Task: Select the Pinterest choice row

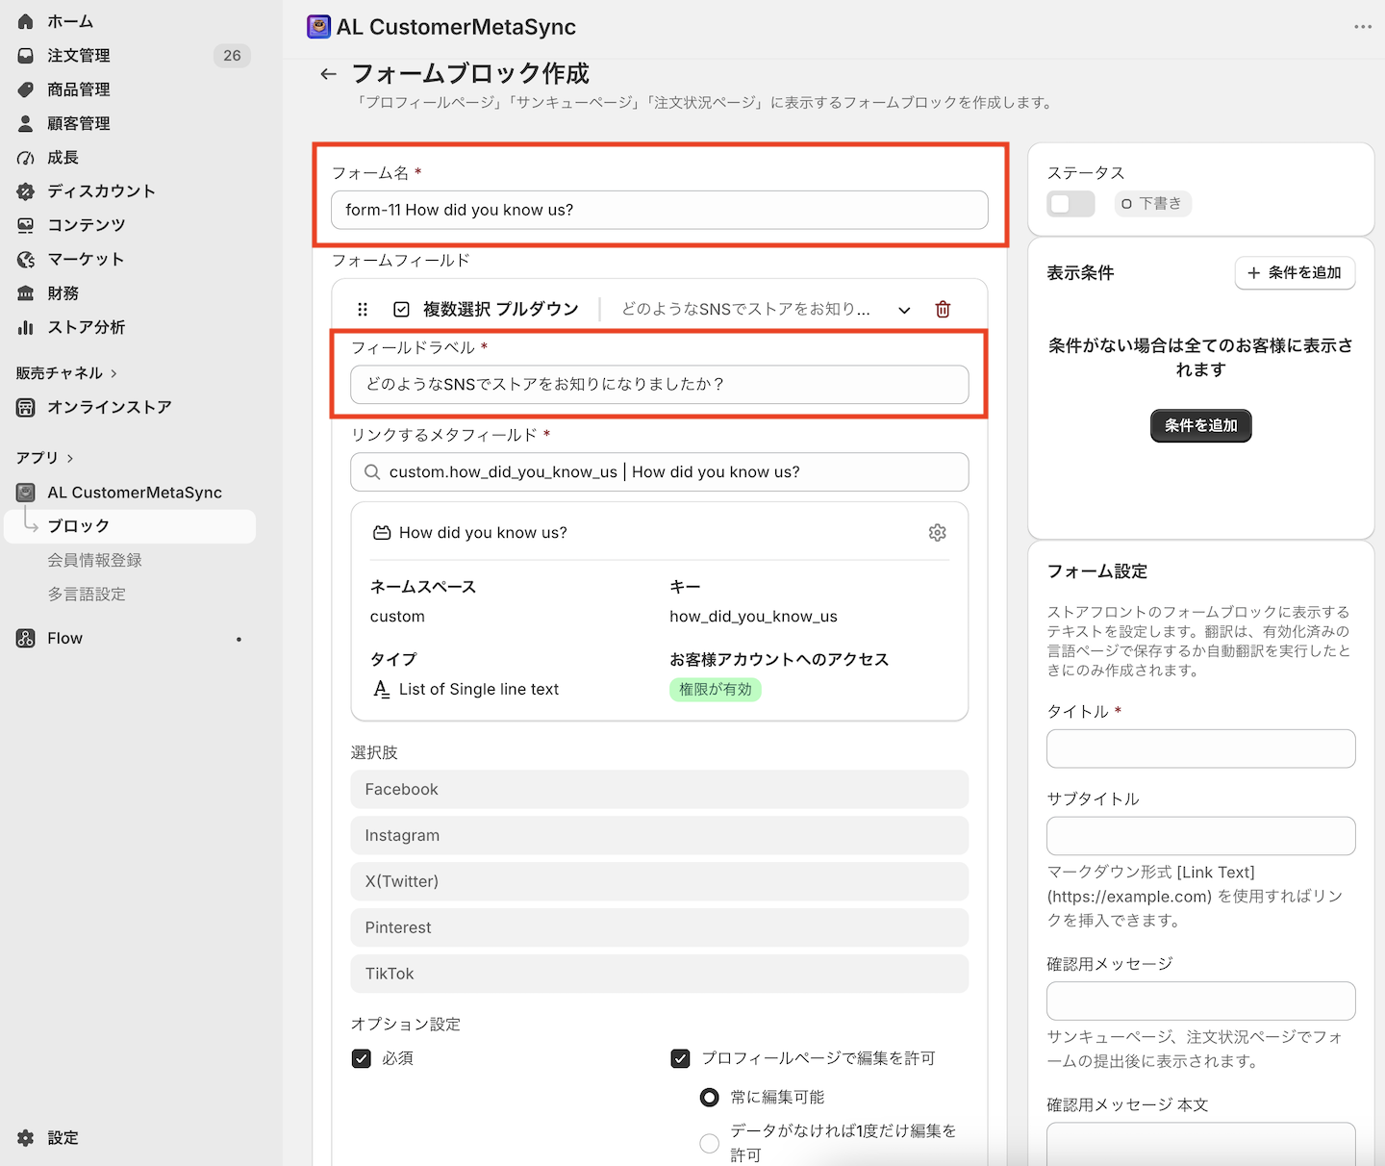Action: pyautogui.click(x=660, y=927)
